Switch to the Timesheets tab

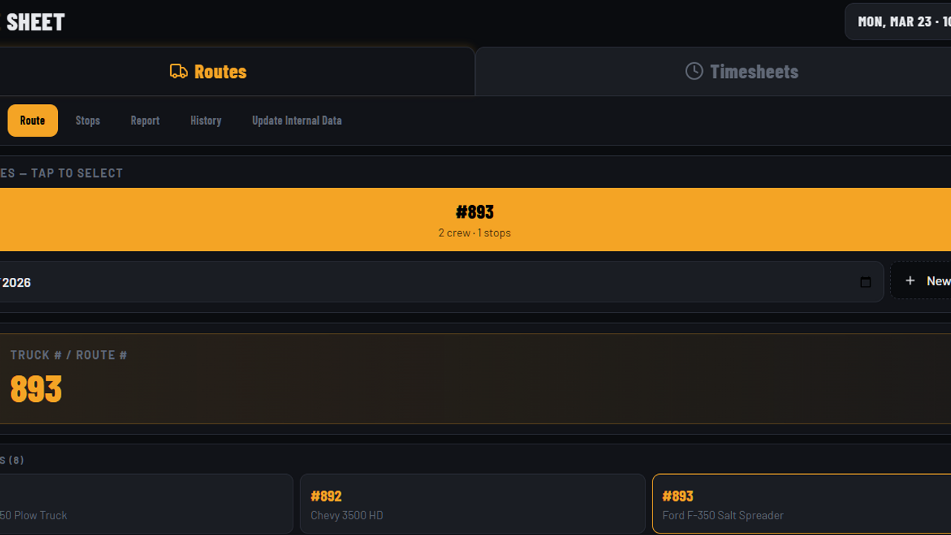pyautogui.click(x=713, y=71)
